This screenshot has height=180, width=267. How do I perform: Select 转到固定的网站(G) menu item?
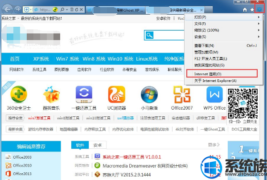click(223, 65)
